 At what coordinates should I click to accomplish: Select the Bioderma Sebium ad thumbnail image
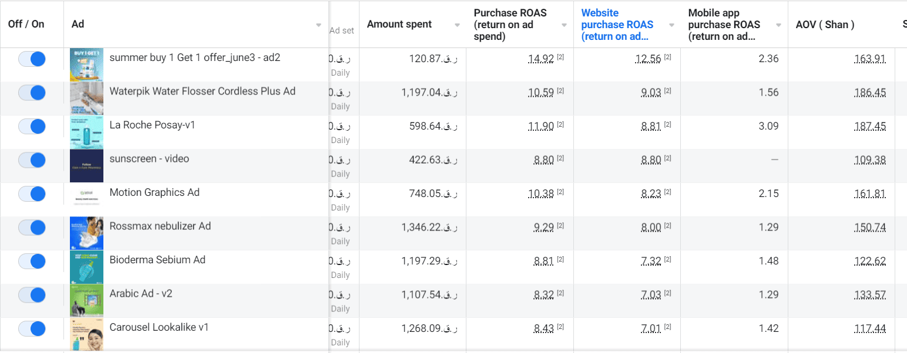point(86,267)
